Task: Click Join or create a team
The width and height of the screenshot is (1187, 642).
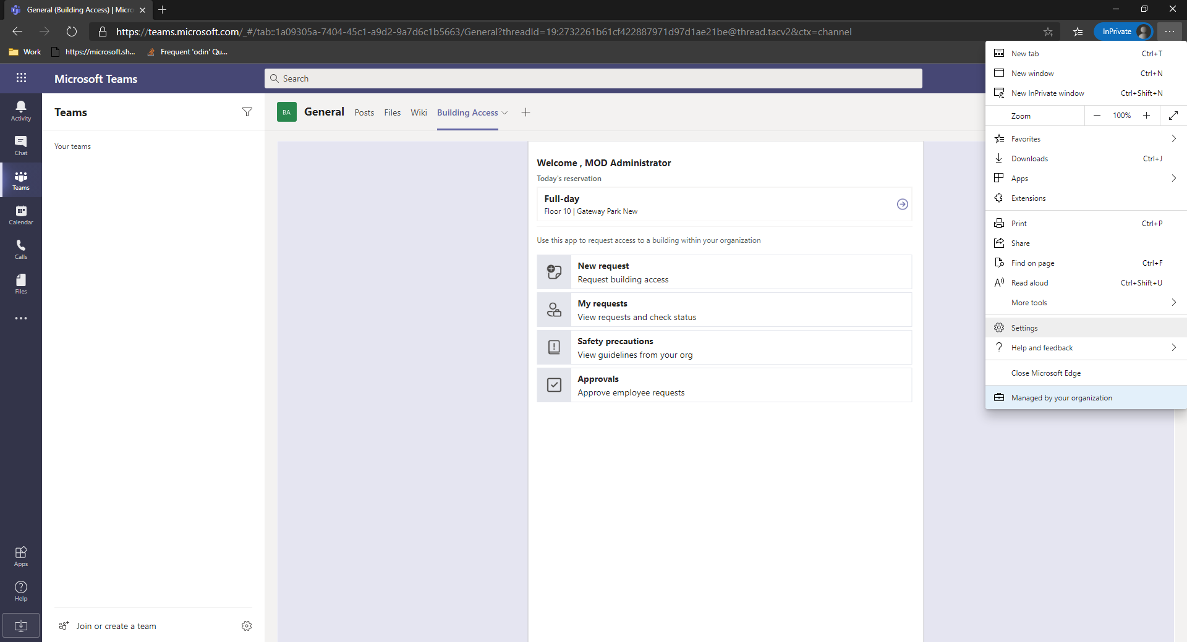Action: pos(108,626)
